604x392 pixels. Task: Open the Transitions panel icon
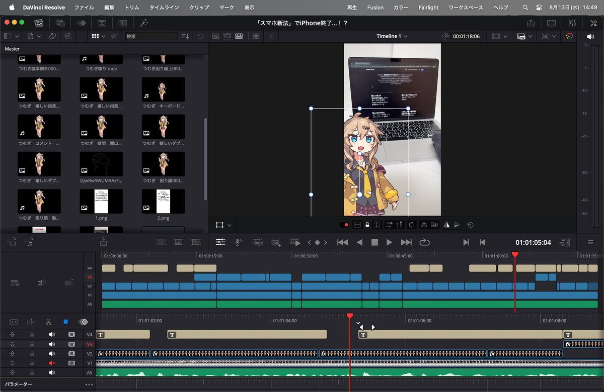[x=81, y=23]
